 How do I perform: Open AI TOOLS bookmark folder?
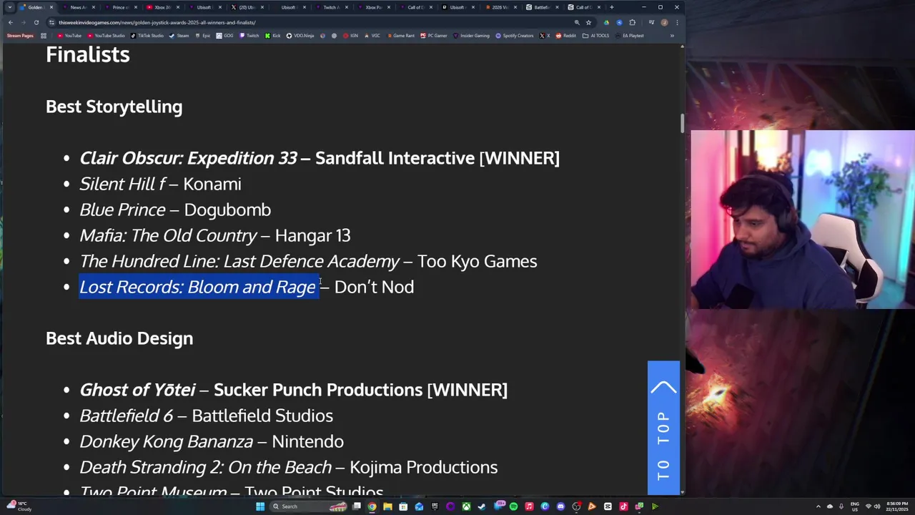click(597, 35)
